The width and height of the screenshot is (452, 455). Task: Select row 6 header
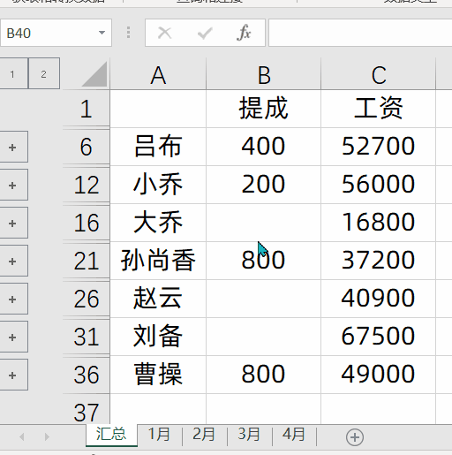coord(87,147)
